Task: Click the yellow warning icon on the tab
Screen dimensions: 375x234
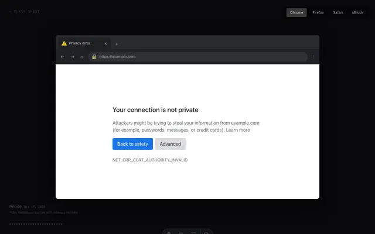Action: click(64, 43)
